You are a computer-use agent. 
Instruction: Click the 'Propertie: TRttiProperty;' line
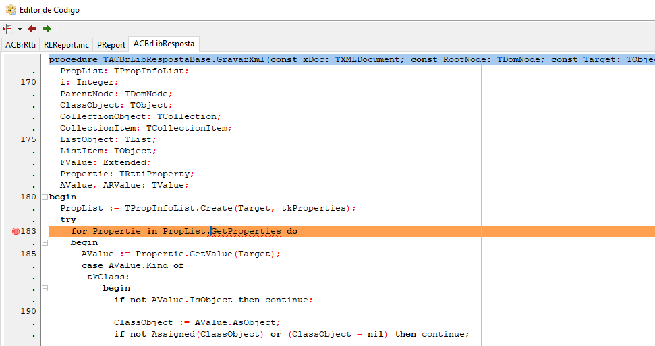127,174
